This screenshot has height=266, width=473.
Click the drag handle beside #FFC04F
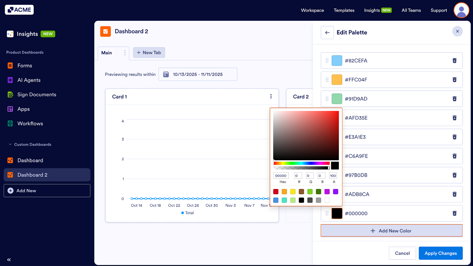point(327,80)
